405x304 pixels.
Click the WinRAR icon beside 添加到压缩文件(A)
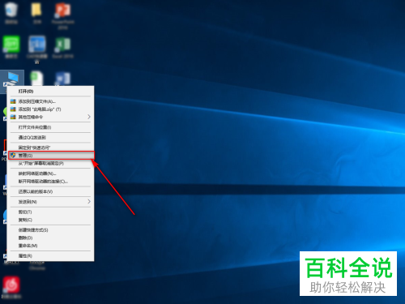click(13, 101)
